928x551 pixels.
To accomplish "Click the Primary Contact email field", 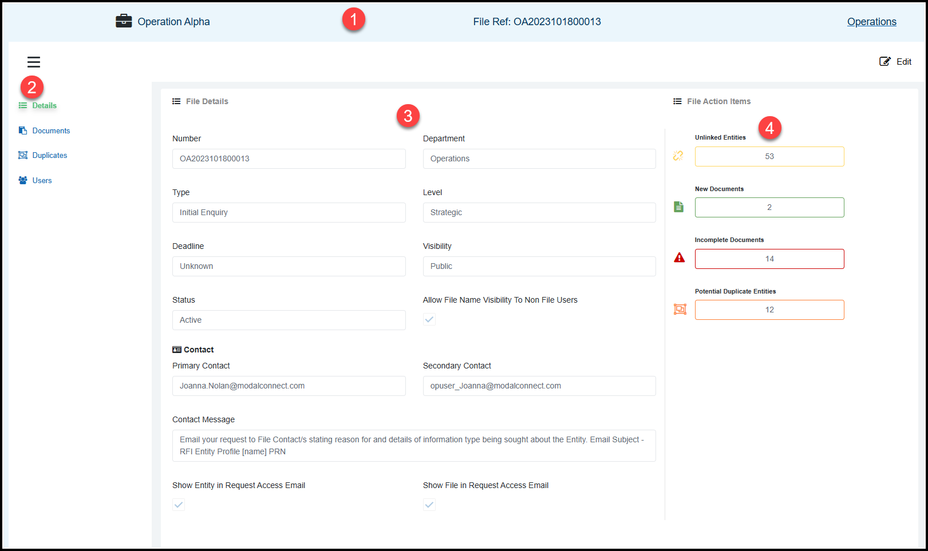I will (289, 386).
